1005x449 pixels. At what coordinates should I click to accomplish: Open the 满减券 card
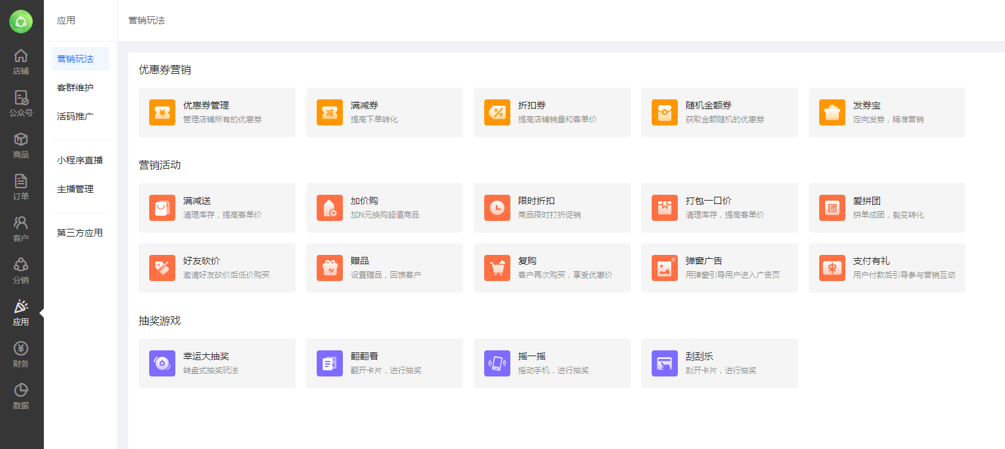[384, 112]
